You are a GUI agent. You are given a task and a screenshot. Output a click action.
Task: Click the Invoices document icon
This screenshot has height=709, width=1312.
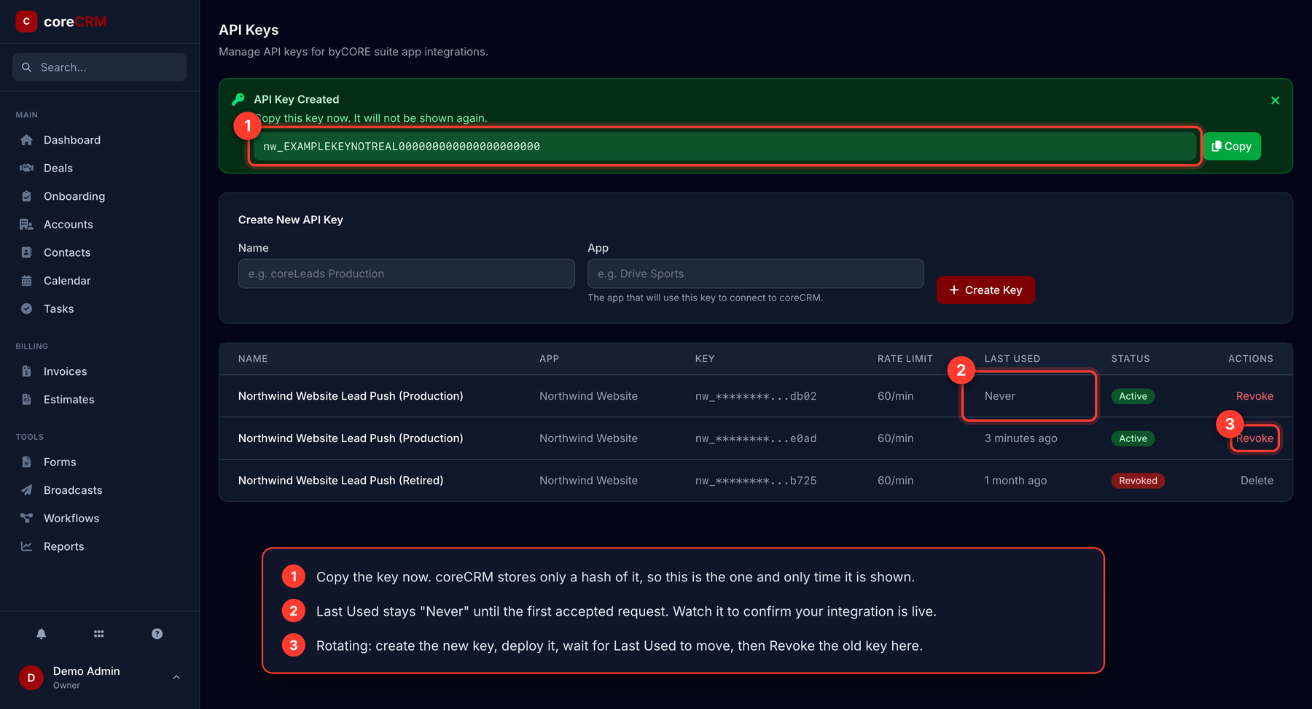point(27,371)
